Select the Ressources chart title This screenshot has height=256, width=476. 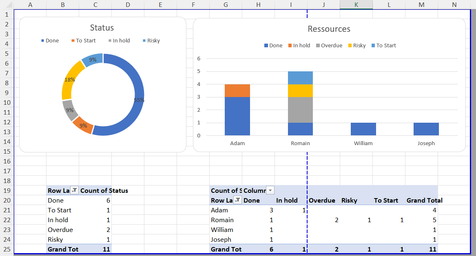pyautogui.click(x=329, y=29)
